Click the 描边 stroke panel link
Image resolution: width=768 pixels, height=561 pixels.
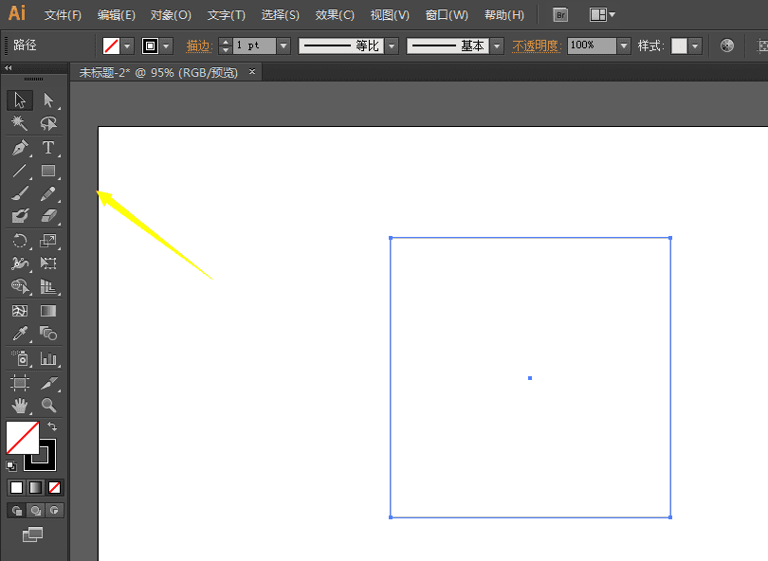(199, 46)
